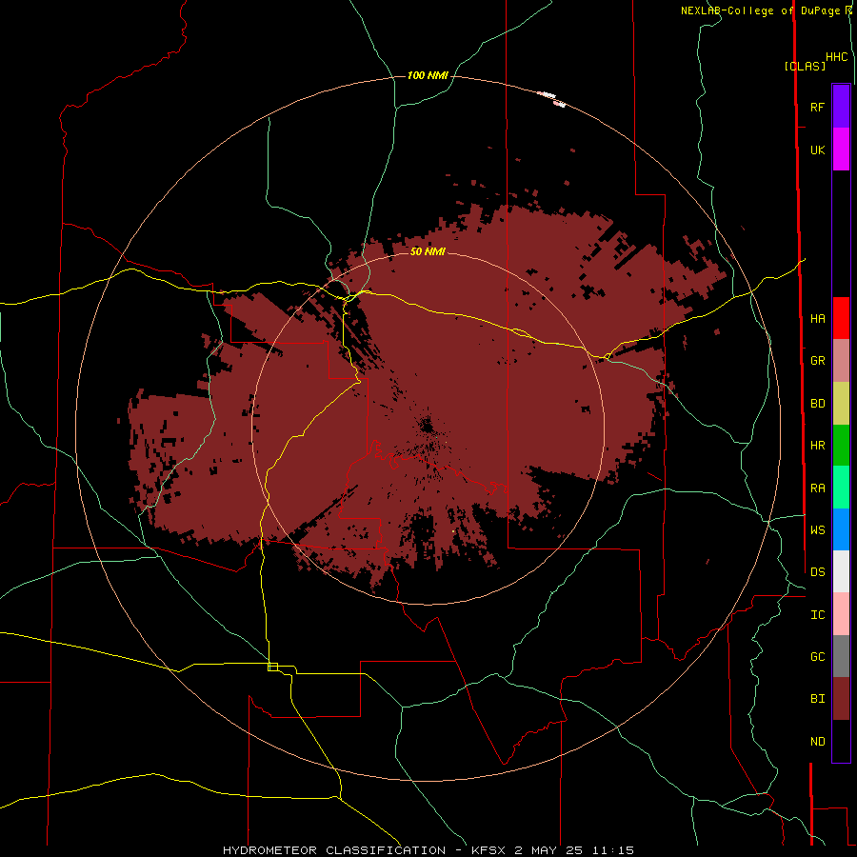The width and height of the screenshot is (857, 857).
Task: Click the BI legend label
Action: (x=817, y=699)
